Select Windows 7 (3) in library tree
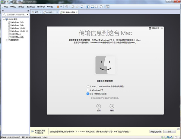181x139 pixels. [x=17, y=22]
